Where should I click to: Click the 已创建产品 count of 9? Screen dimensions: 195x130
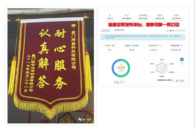click(110, 16)
